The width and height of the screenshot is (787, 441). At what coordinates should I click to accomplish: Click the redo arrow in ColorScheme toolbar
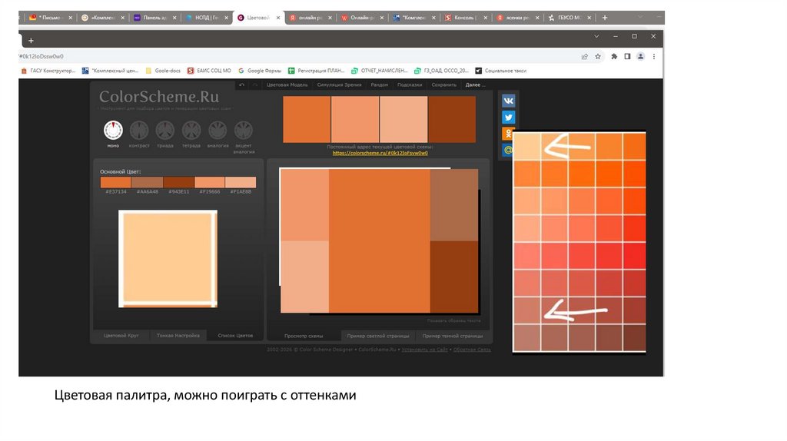[x=255, y=85]
